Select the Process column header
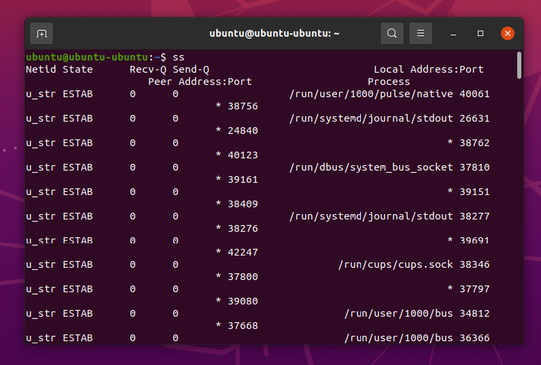 (389, 82)
